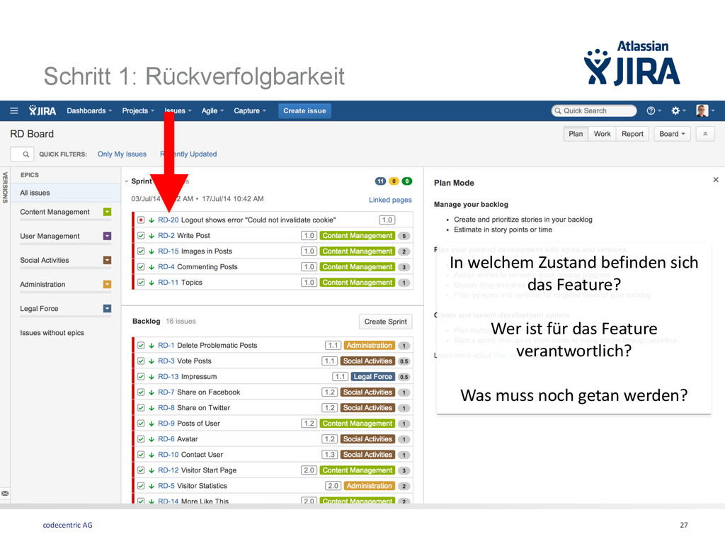Click the board search magnifier icon
This screenshot has width=725, height=544.
[26, 154]
